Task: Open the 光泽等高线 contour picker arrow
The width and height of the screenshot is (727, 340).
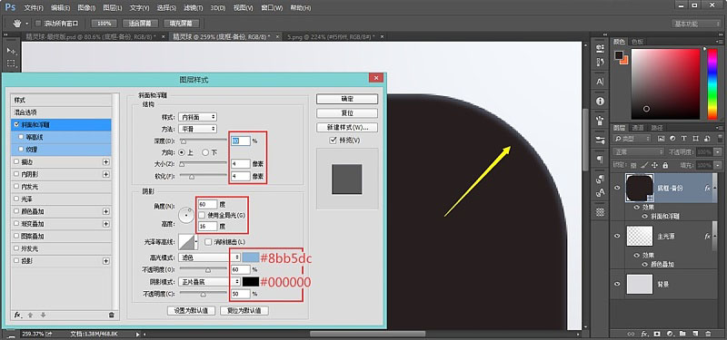Action: (x=196, y=241)
